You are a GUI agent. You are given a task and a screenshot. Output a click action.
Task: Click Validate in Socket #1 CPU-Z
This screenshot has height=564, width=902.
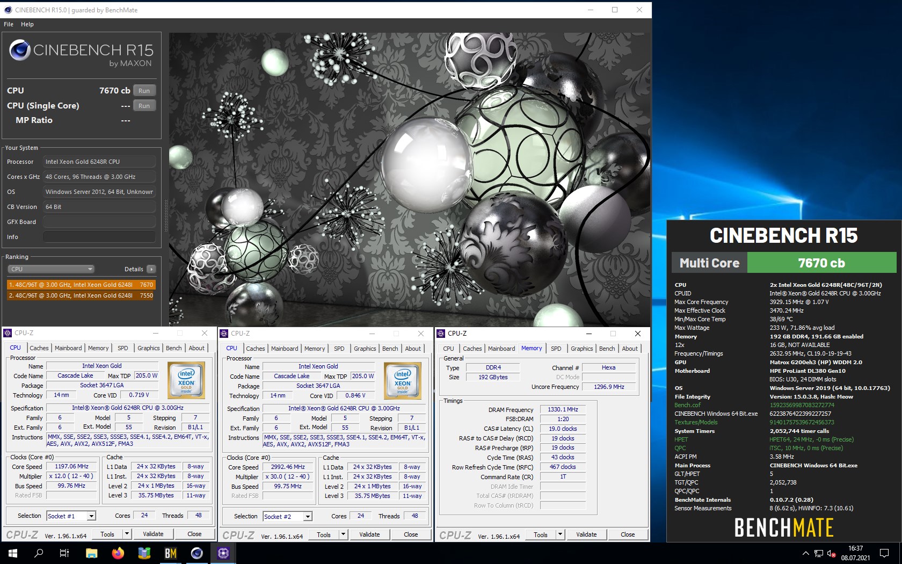pos(153,534)
